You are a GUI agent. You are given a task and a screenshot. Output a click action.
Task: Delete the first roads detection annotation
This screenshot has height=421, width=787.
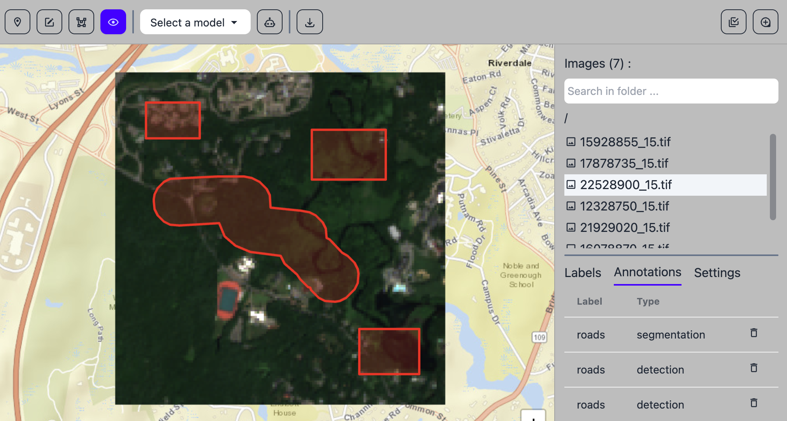(x=754, y=368)
